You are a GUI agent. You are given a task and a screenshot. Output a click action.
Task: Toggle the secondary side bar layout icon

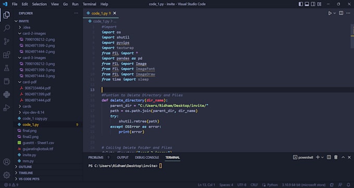313,4
